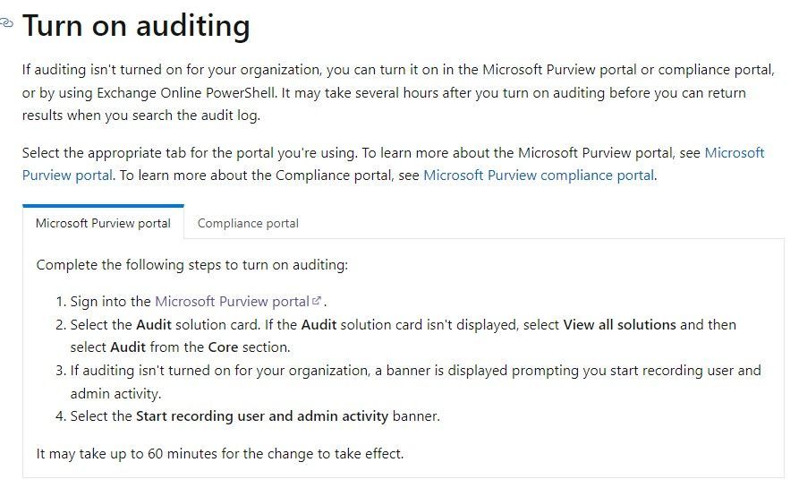Click the anchor link icon beside heading
Image resolution: width=799 pixels, height=488 pixels.
pos(6,23)
